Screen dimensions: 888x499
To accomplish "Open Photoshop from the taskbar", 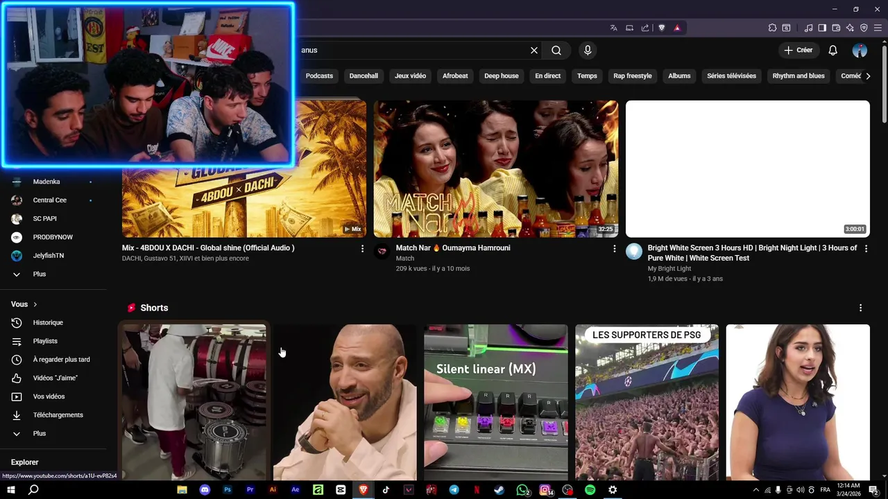I will [x=228, y=489].
